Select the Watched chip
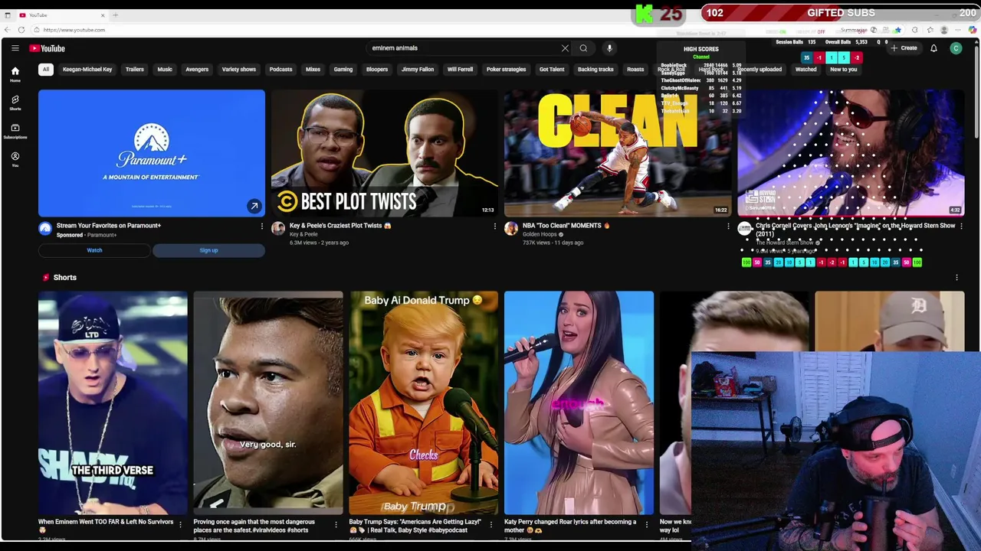Image resolution: width=981 pixels, height=551 pixels. point(805,70)
